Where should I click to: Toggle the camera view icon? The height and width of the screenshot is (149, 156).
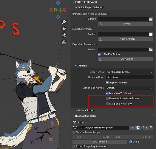click(x=64, y=35)
